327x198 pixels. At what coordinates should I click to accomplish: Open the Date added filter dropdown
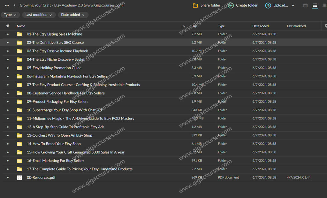(x=73, y=15)
